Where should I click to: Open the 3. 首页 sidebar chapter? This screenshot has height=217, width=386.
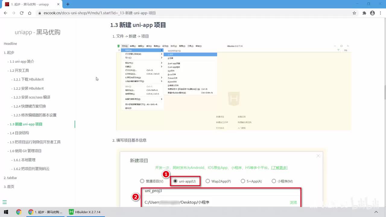pos(9,187)
